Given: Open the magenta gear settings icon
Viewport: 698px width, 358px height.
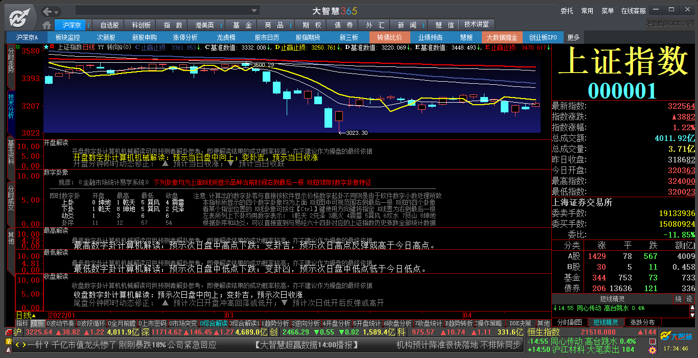Looking at the screenshot, I should [x=652, y=350].
